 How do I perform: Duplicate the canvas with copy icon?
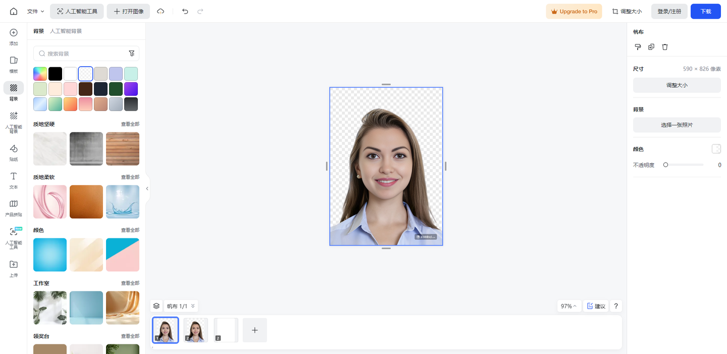tap(651, 47)
